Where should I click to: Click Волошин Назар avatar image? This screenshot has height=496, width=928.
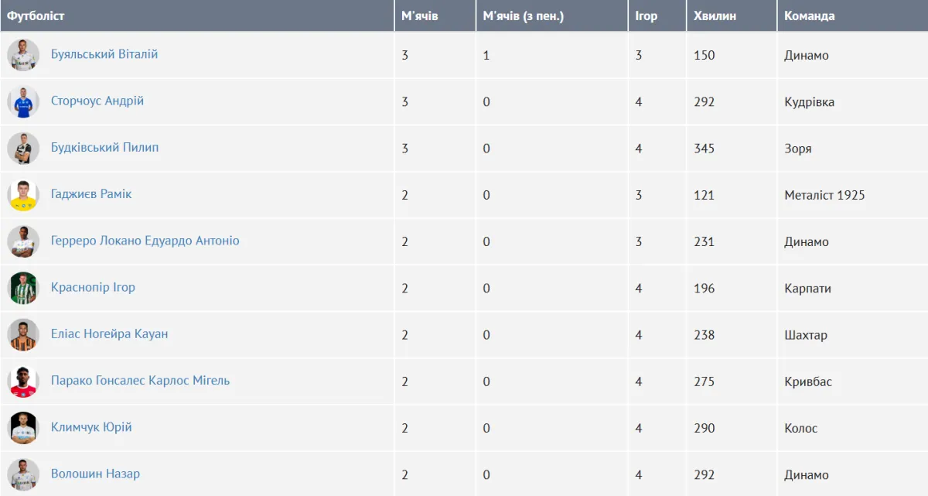[23, 474]
